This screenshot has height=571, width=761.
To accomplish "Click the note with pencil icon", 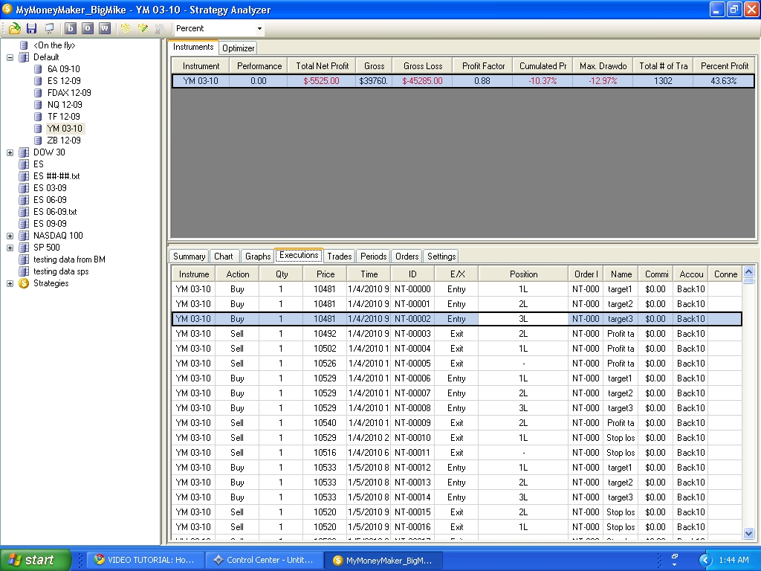I will pos(143,29).
